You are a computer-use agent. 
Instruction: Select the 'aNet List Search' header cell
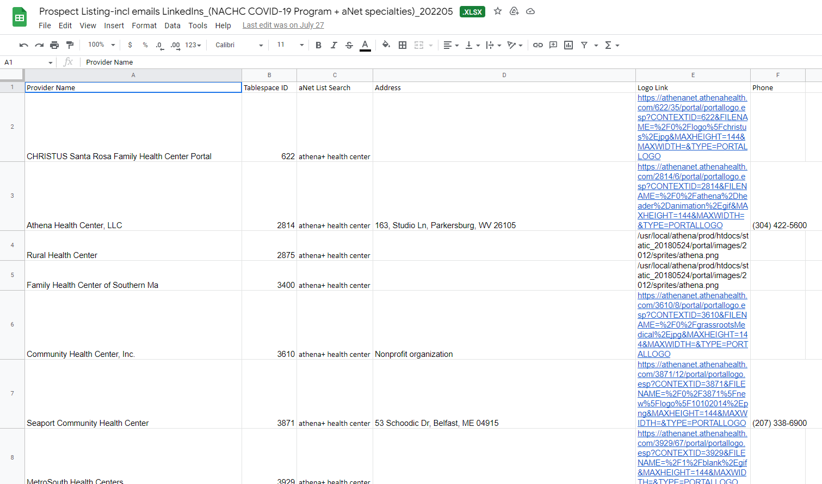[335, 87]
